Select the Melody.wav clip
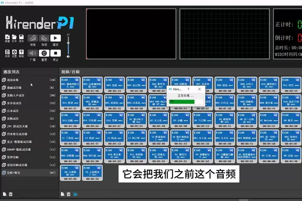The height and width of the screenshot is (201, 302). 269,120
